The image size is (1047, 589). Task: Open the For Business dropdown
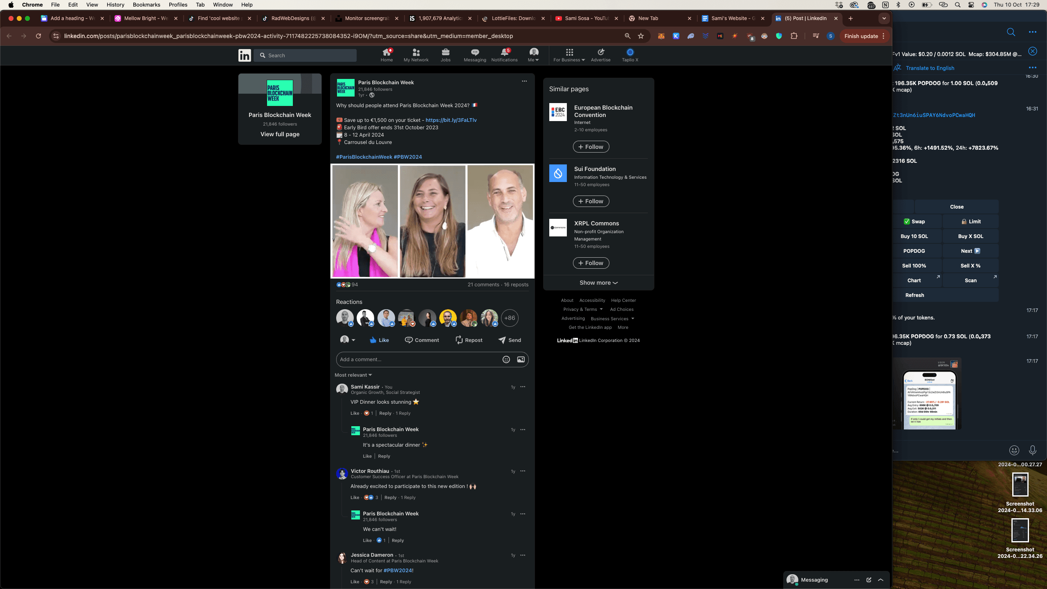(569, 54)
